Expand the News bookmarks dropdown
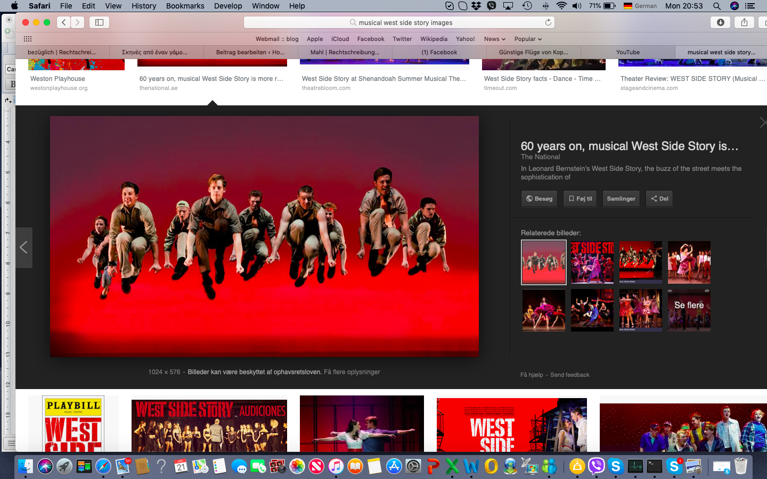This screenshot has width=767, height=479. (x=495, y=39)
